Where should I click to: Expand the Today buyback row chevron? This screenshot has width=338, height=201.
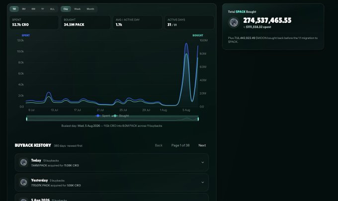tap(203, 162)
